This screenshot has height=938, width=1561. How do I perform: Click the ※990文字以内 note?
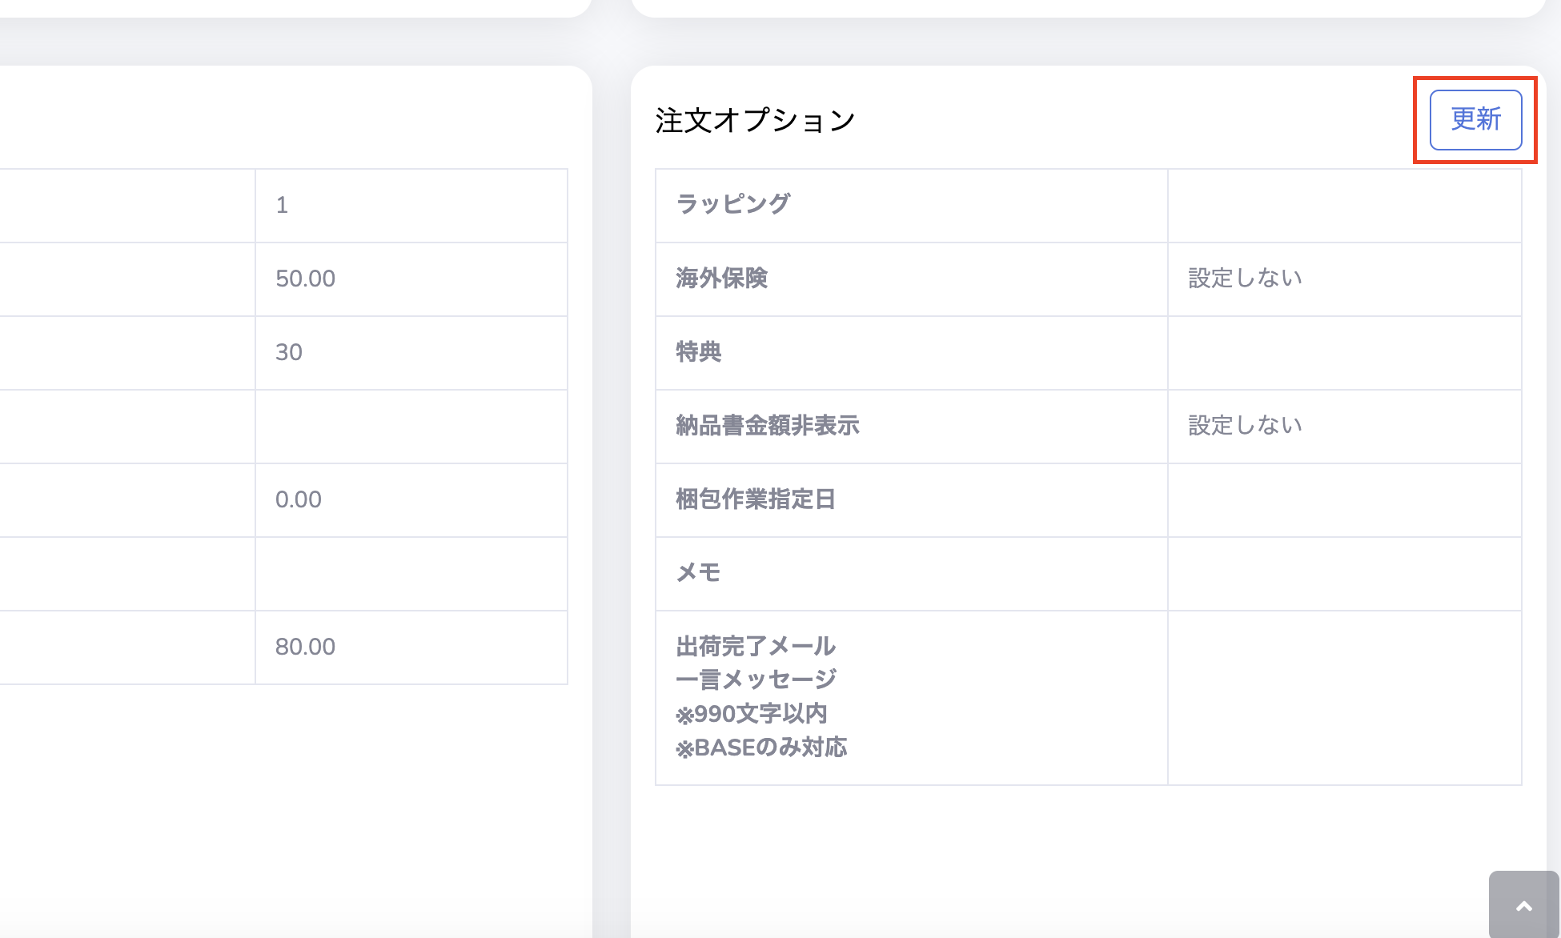click(751, 713)
